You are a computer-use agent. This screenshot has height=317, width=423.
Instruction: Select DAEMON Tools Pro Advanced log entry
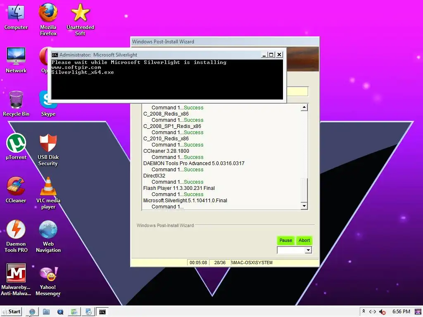coord(194,163)
